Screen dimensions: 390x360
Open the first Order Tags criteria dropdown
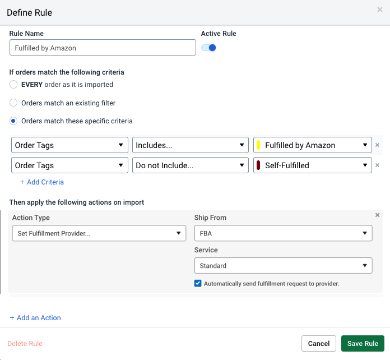(69, 145)
